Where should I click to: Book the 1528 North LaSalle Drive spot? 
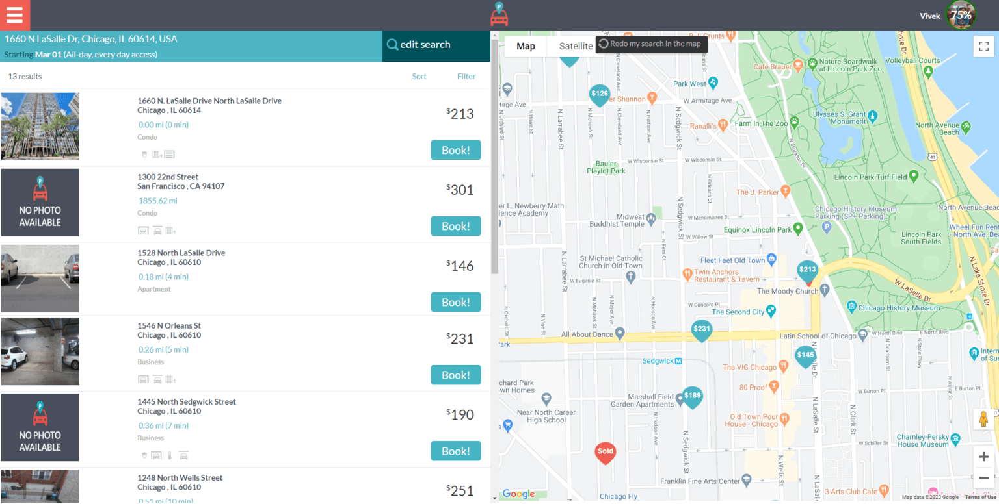456,302
